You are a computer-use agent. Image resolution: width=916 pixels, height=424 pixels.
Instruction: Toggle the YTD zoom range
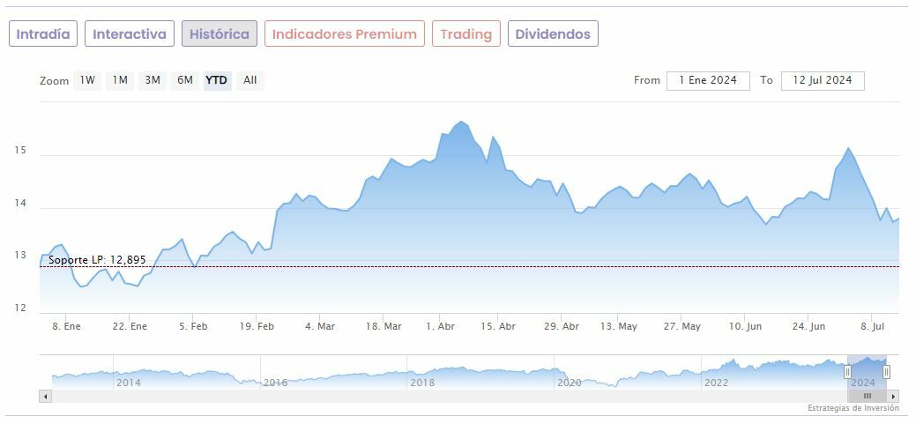point(217,80)
